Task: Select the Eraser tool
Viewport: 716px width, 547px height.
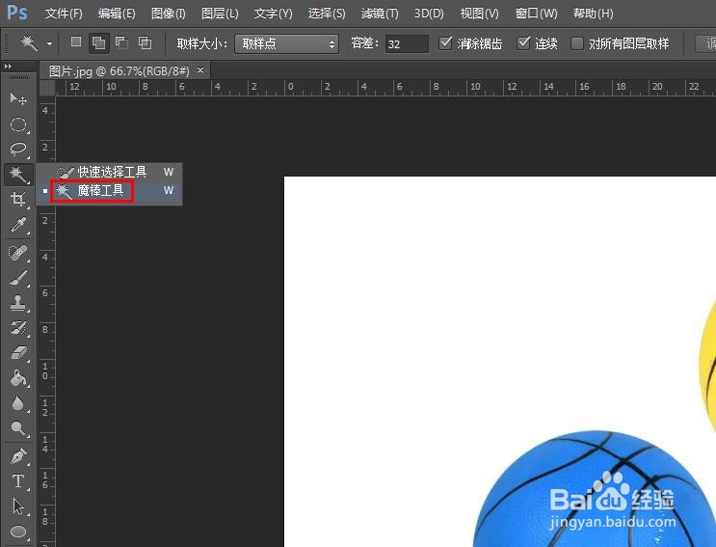Action: [18, 353]
